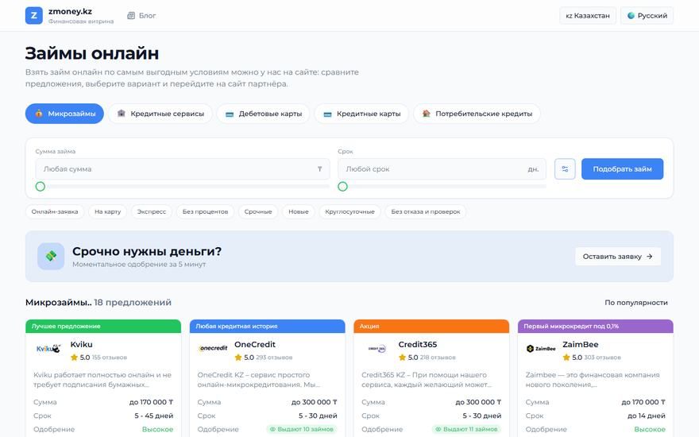Click the Акция orange badge

[x=431, y=326]
